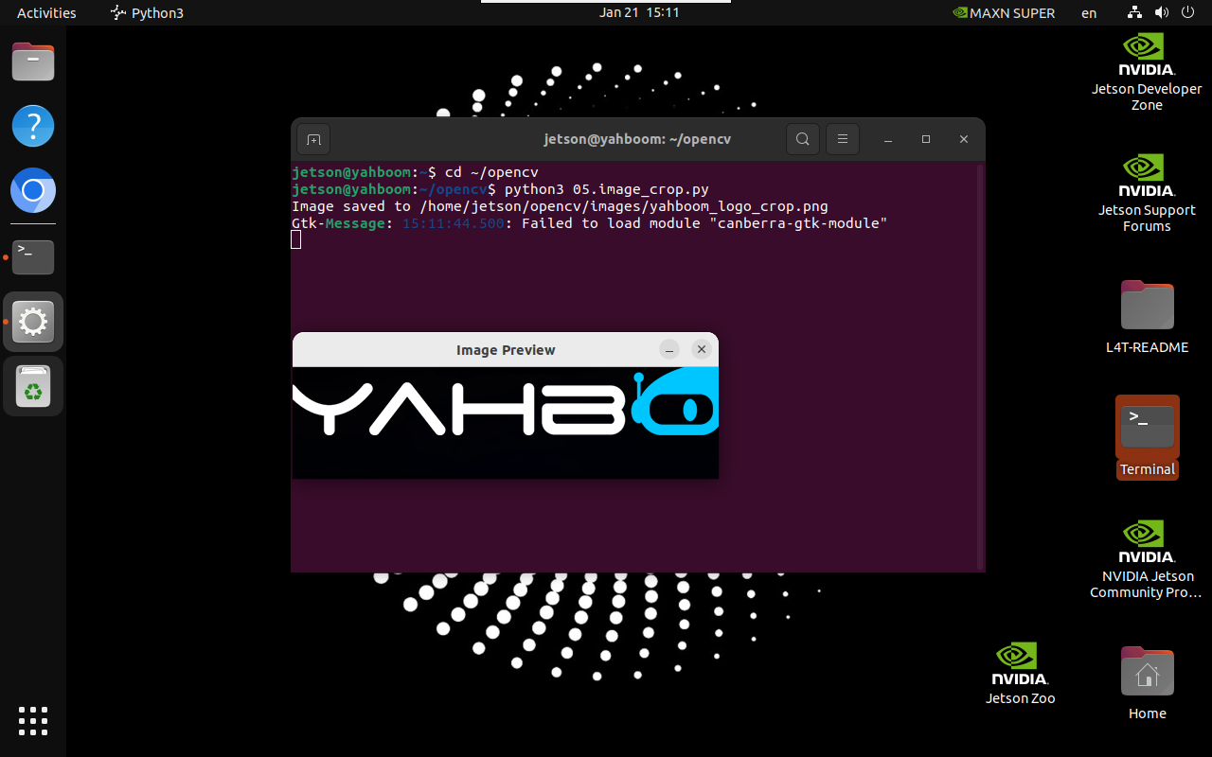Show Applications grid

pos(33,721)
